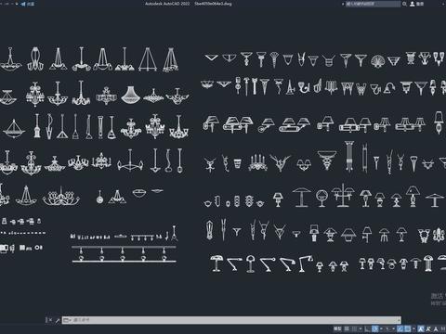
Task: Toggle object snap square icon in status bar
Action: click(x=408, y=328)
